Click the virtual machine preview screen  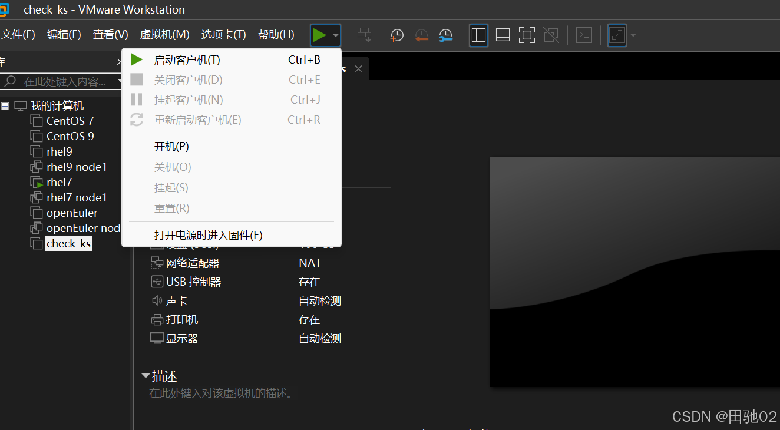click(635, 272)
